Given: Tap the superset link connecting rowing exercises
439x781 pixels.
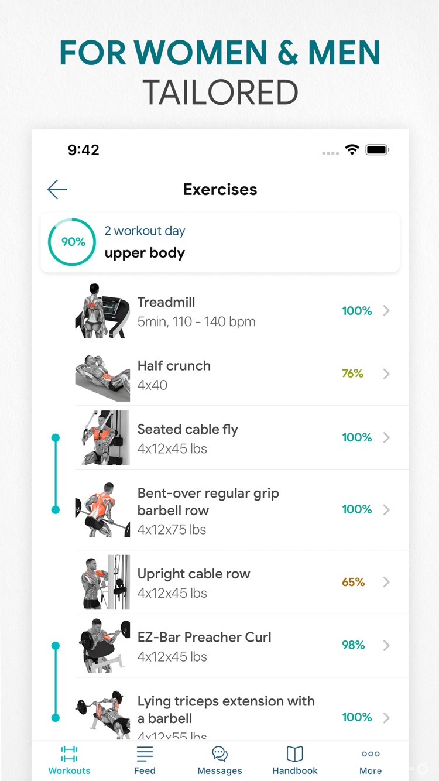Looking at the screenshot, I should (55, 472).
